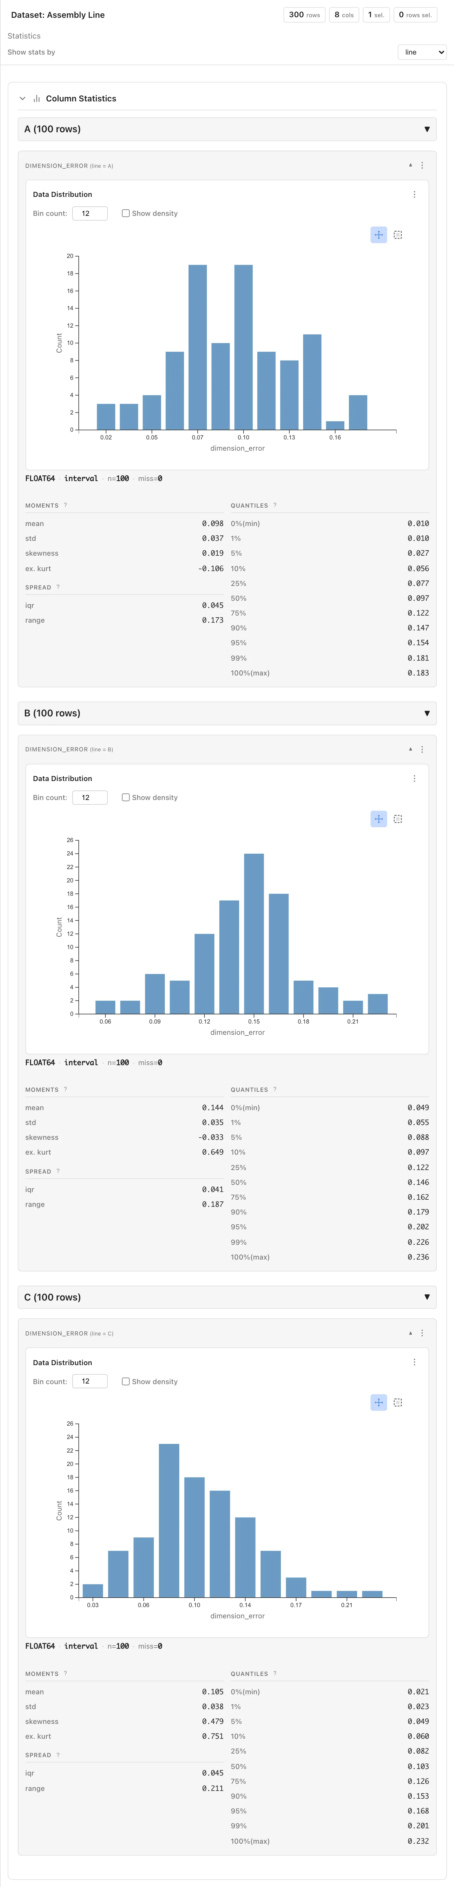Click the 0 rows sel. badge
The height and width of the screenshot is (1887, 454).
(x=415, y=15)
